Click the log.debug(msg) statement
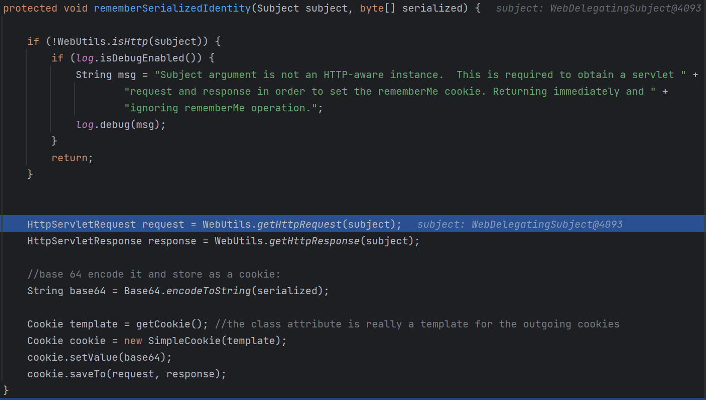Image resolution: width=706 pixels, height=400 pixels. pyautogui.click(x=121, y=124)
